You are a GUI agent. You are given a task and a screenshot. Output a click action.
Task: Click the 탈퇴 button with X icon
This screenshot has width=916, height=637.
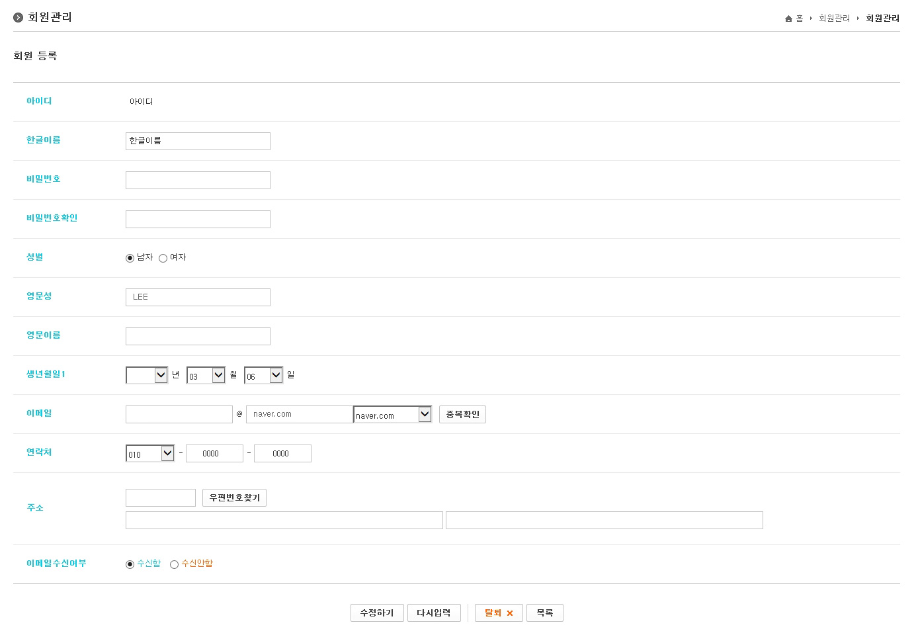pyautogui.click(x=499, y=613)
